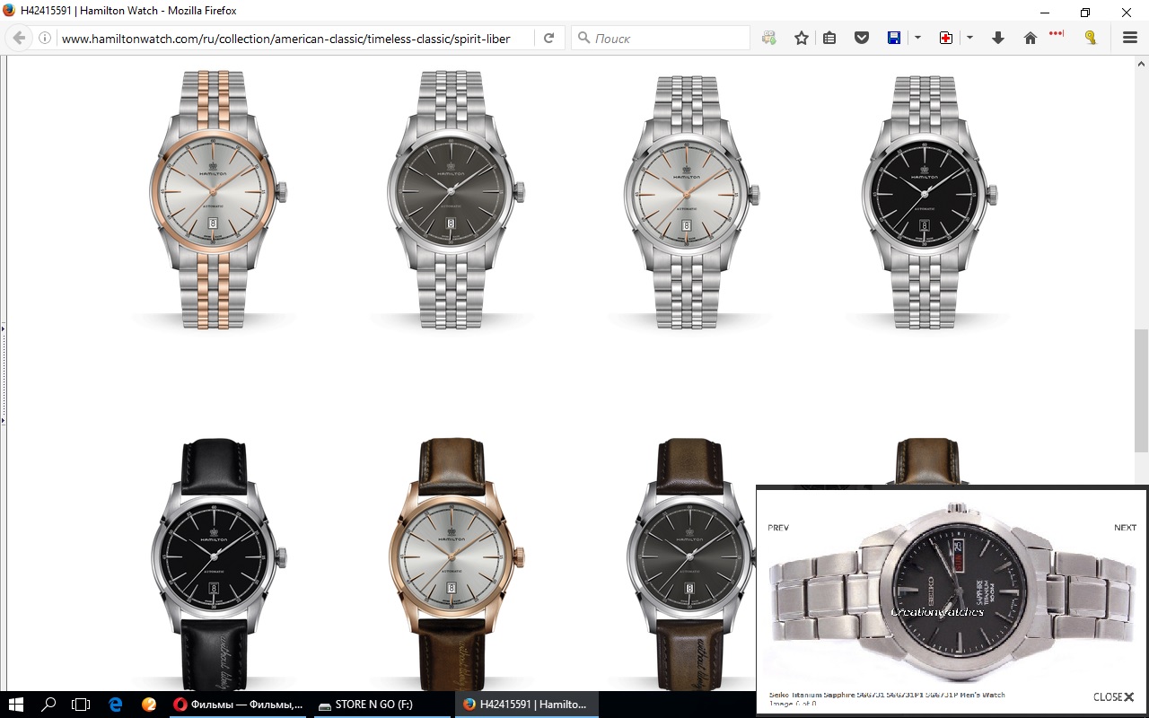Select the rose-gold two-tone bracelet watch
Screen dimensions: 1149x718
point(214,197)
